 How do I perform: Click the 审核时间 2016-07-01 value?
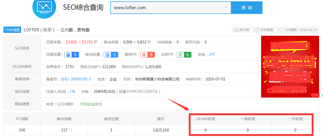[x=215, y=79]
